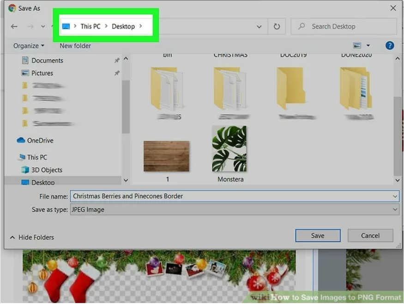Image resolution: width=404 pixels, height=304 pixels.
Task: Expand the view options dropdown arrow
Action: pyautogui.click(x=368, y=45)
